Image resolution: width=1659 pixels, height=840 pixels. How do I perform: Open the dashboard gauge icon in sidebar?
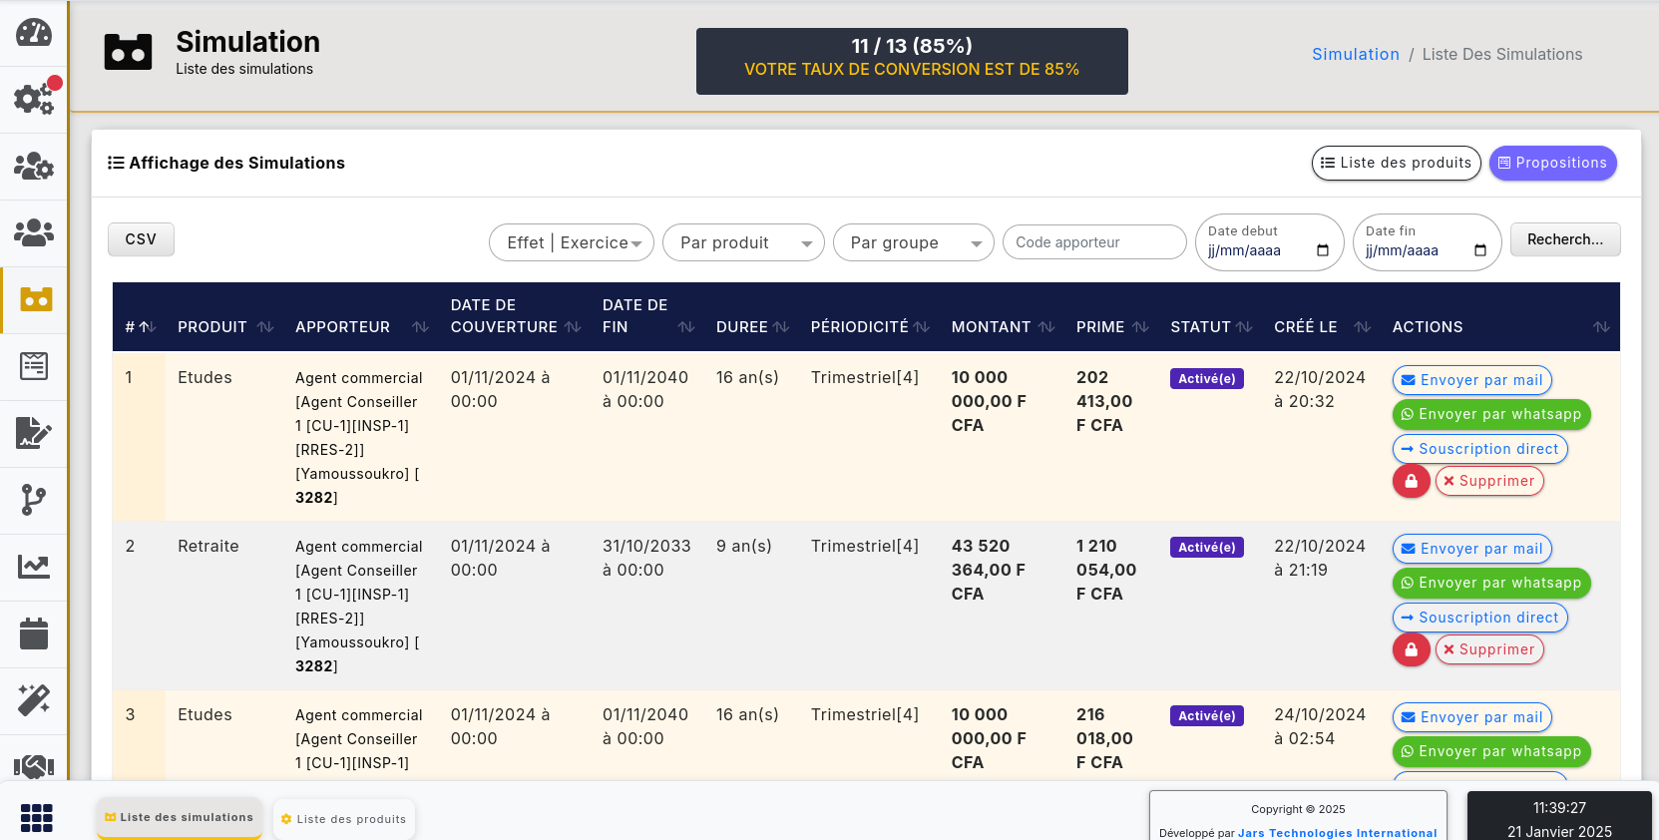click(34, 33)
